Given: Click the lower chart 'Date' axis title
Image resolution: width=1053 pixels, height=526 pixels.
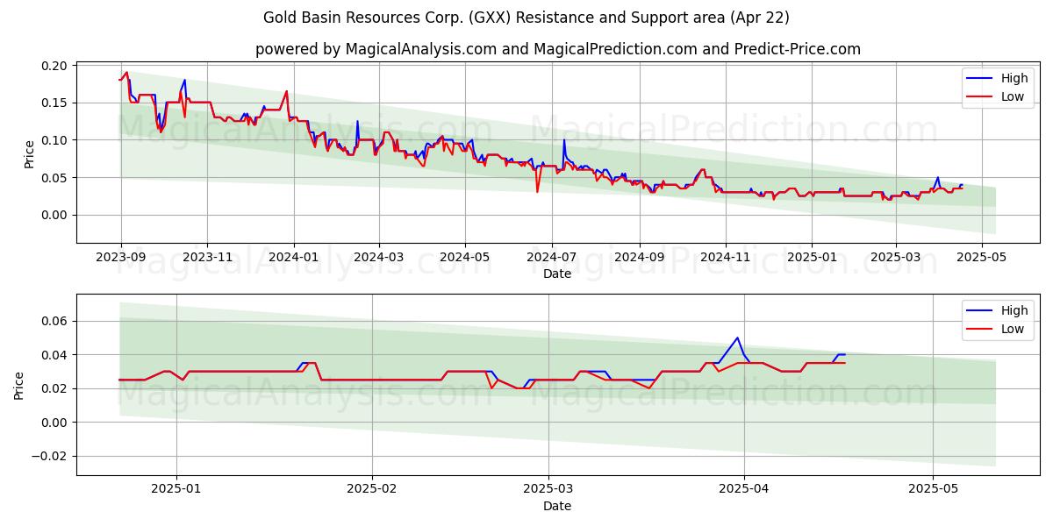Looking at the screenshot, I should click(x=557, y=506).
